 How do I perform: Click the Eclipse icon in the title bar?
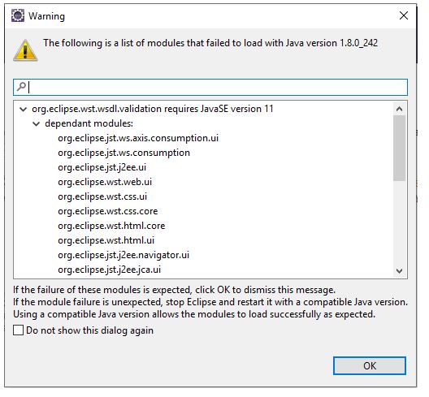coord(18,15)
